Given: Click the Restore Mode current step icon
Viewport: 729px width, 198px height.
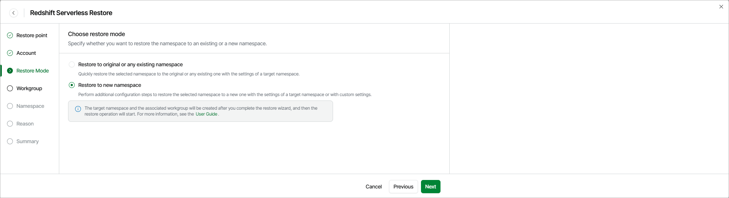Looking at the screenshot, I should (x=10, y=71).
